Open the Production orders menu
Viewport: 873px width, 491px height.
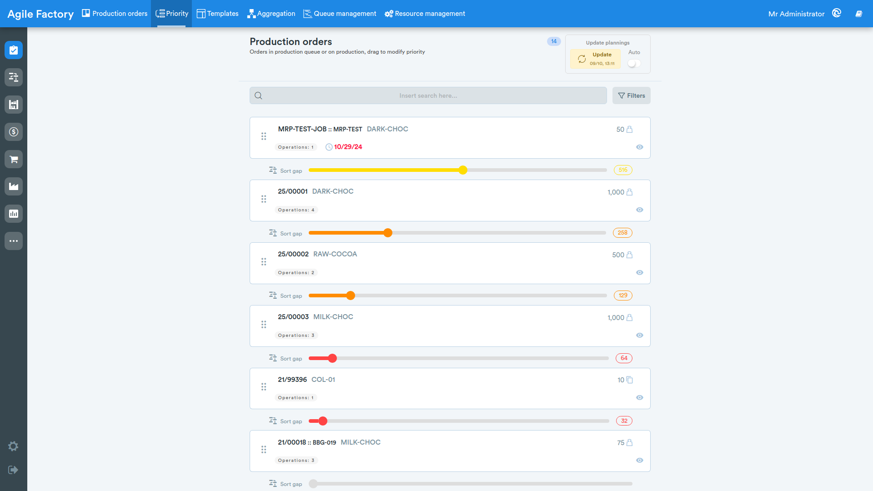coord(115,14)
